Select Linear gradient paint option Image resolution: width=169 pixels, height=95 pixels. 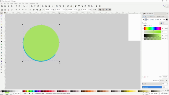click(148, 20)
